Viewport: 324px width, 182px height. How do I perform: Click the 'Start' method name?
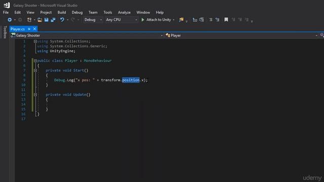coord(78,70)
